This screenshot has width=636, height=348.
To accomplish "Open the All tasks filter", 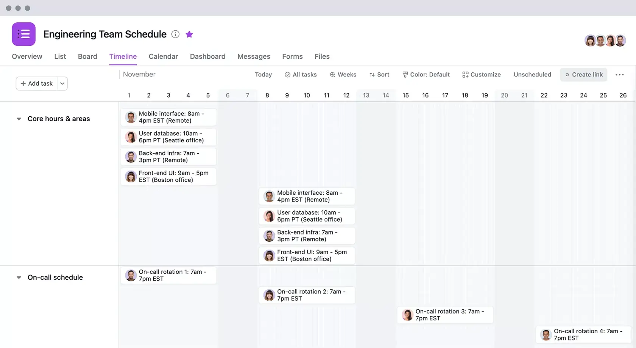I will [301, 75].
